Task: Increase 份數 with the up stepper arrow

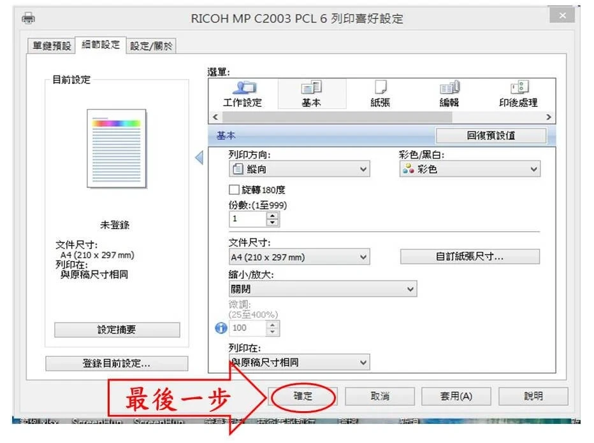Action: point(273,216)
